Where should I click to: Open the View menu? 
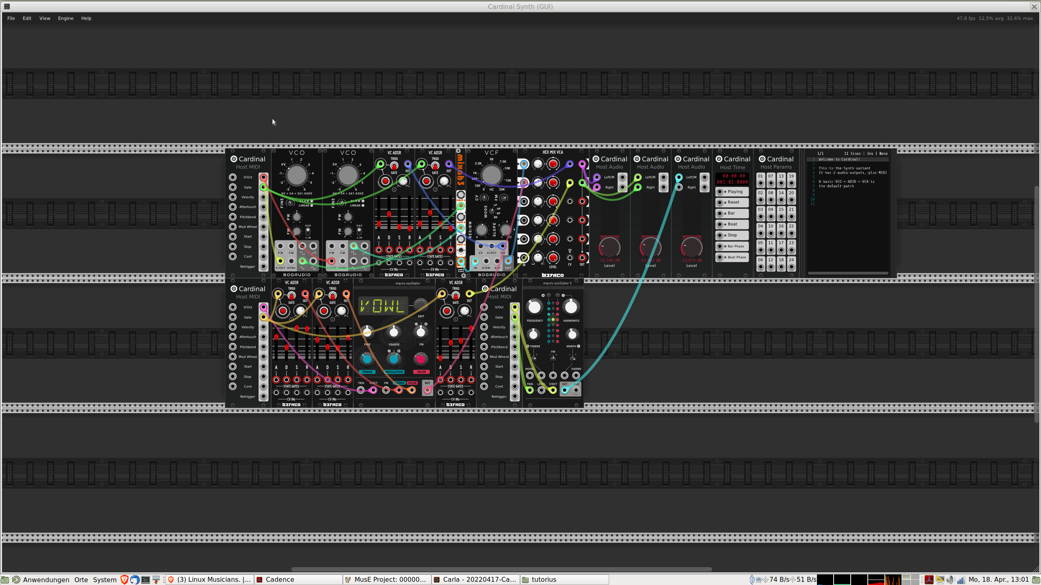point(45,18)
